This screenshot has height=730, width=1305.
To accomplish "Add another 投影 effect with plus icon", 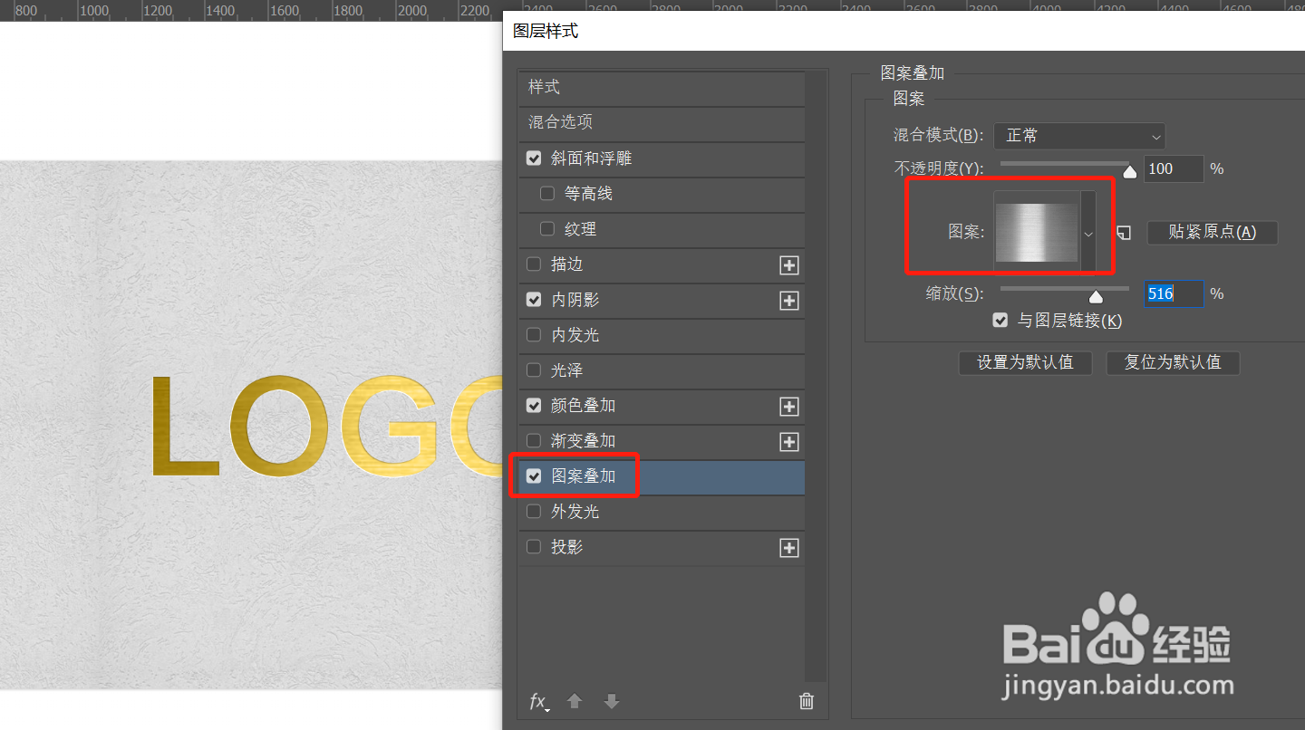I will coord(789,548).
